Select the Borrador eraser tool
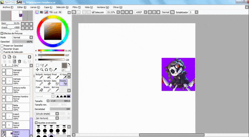Image resolution: width=249 pixels, height=137 pixels. [47, 82]
